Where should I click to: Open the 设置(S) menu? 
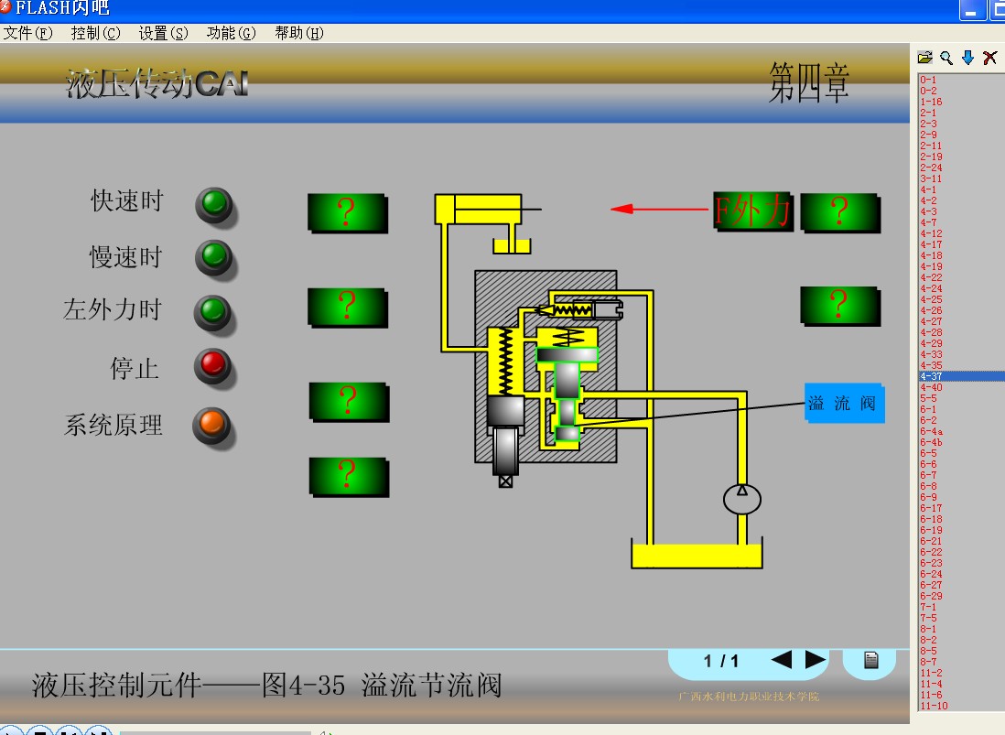click(x=163, y=33)
